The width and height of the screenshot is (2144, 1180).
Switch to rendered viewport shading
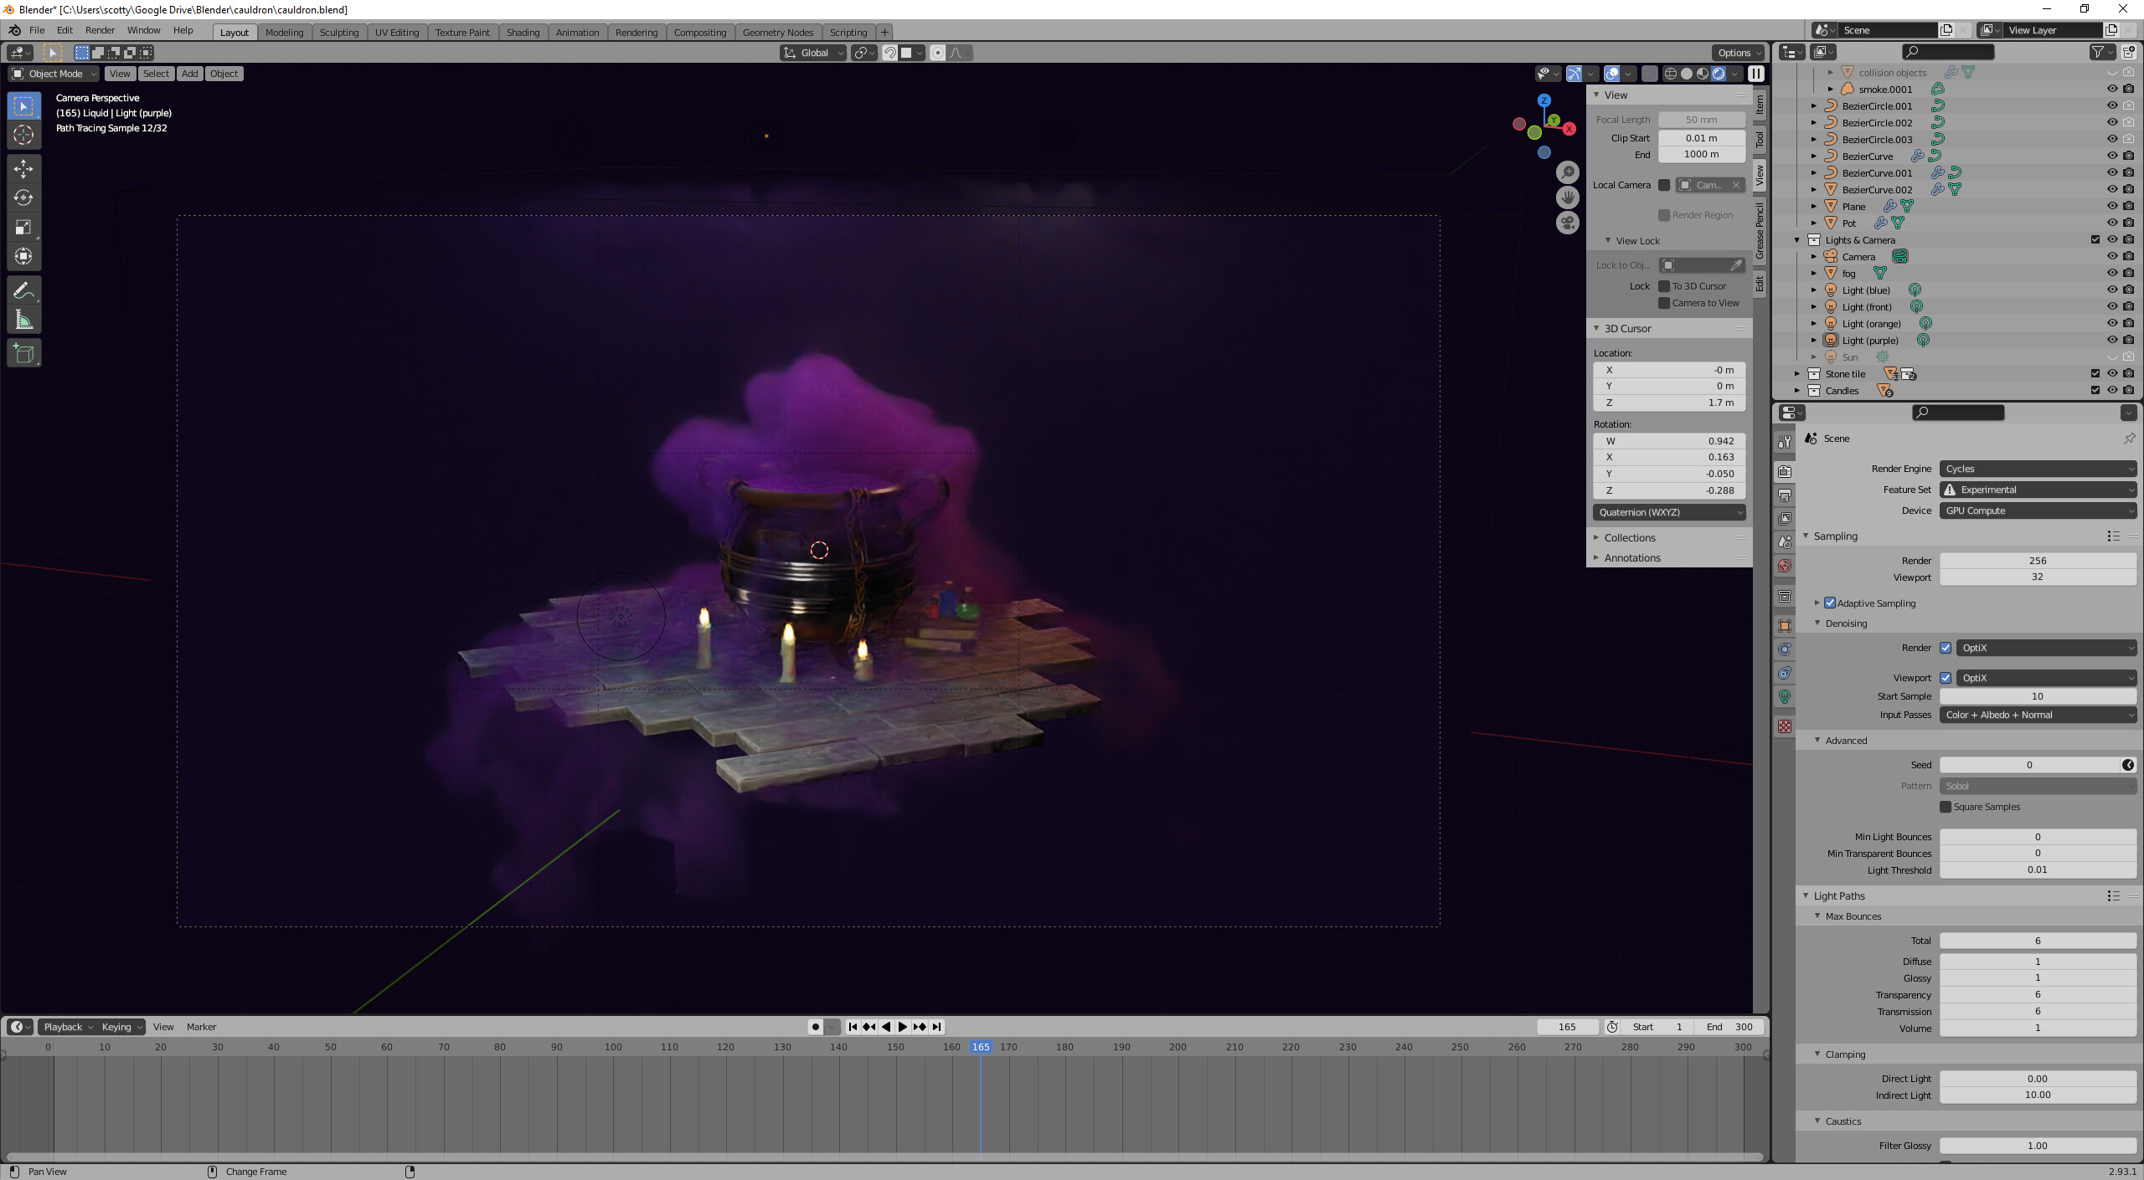pos(1718,74)
